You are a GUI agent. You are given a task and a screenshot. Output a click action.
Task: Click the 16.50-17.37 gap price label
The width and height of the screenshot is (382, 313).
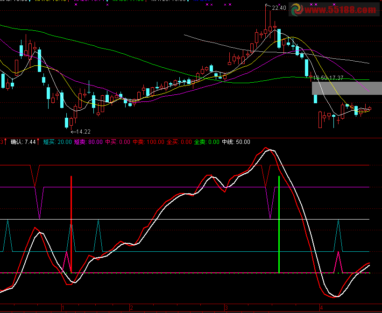pos(328,78)
